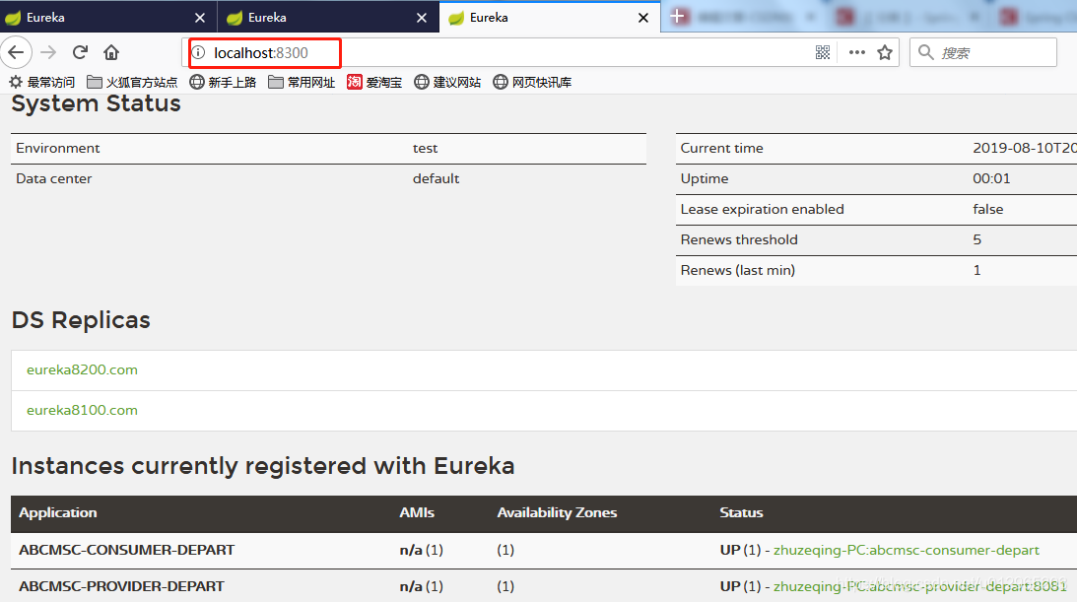1077x602 pixels.
Task: Open eureka8100.com replica link
Action: coord(82,411)
